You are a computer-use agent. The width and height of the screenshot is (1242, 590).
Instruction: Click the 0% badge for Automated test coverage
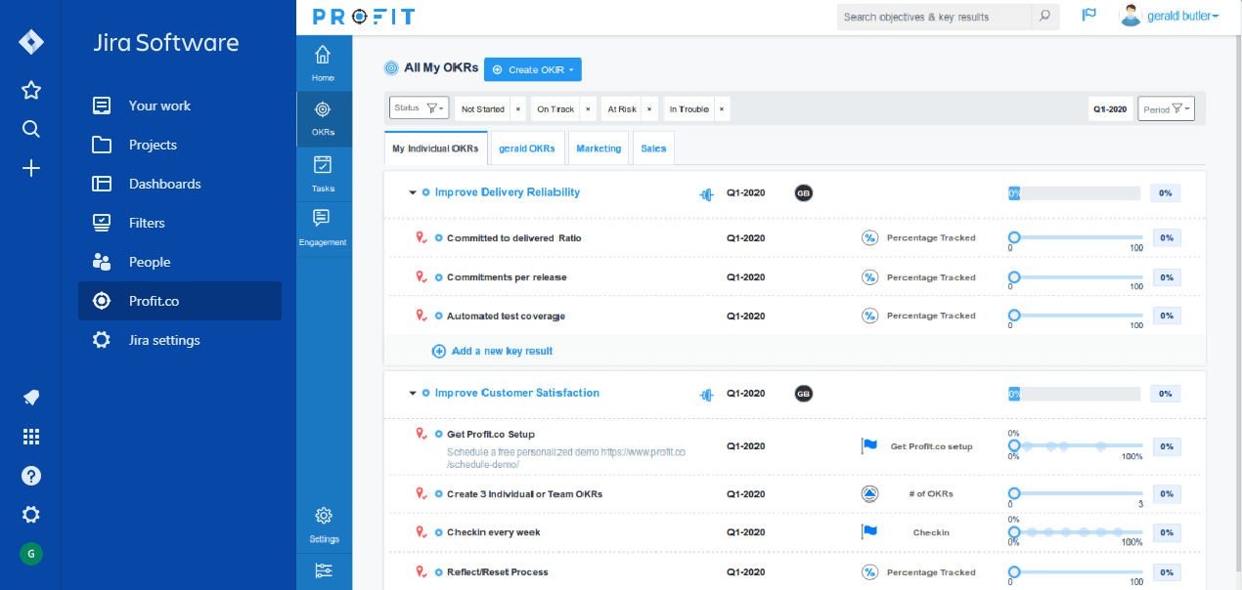click(1166, 316)
